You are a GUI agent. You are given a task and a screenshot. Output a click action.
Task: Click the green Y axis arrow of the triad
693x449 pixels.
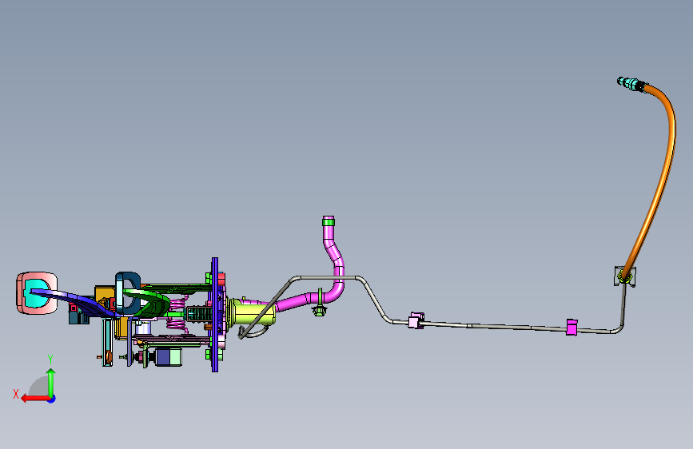[51, 382]
